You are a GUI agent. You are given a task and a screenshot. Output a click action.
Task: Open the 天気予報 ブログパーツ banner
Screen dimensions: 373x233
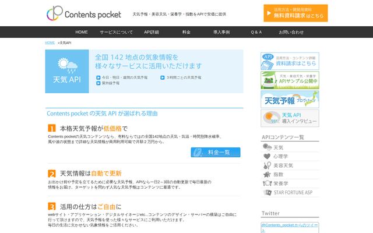(290, 99)
